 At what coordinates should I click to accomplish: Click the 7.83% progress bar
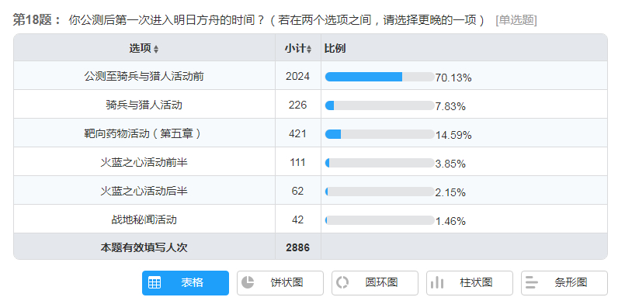coord(380,105)
